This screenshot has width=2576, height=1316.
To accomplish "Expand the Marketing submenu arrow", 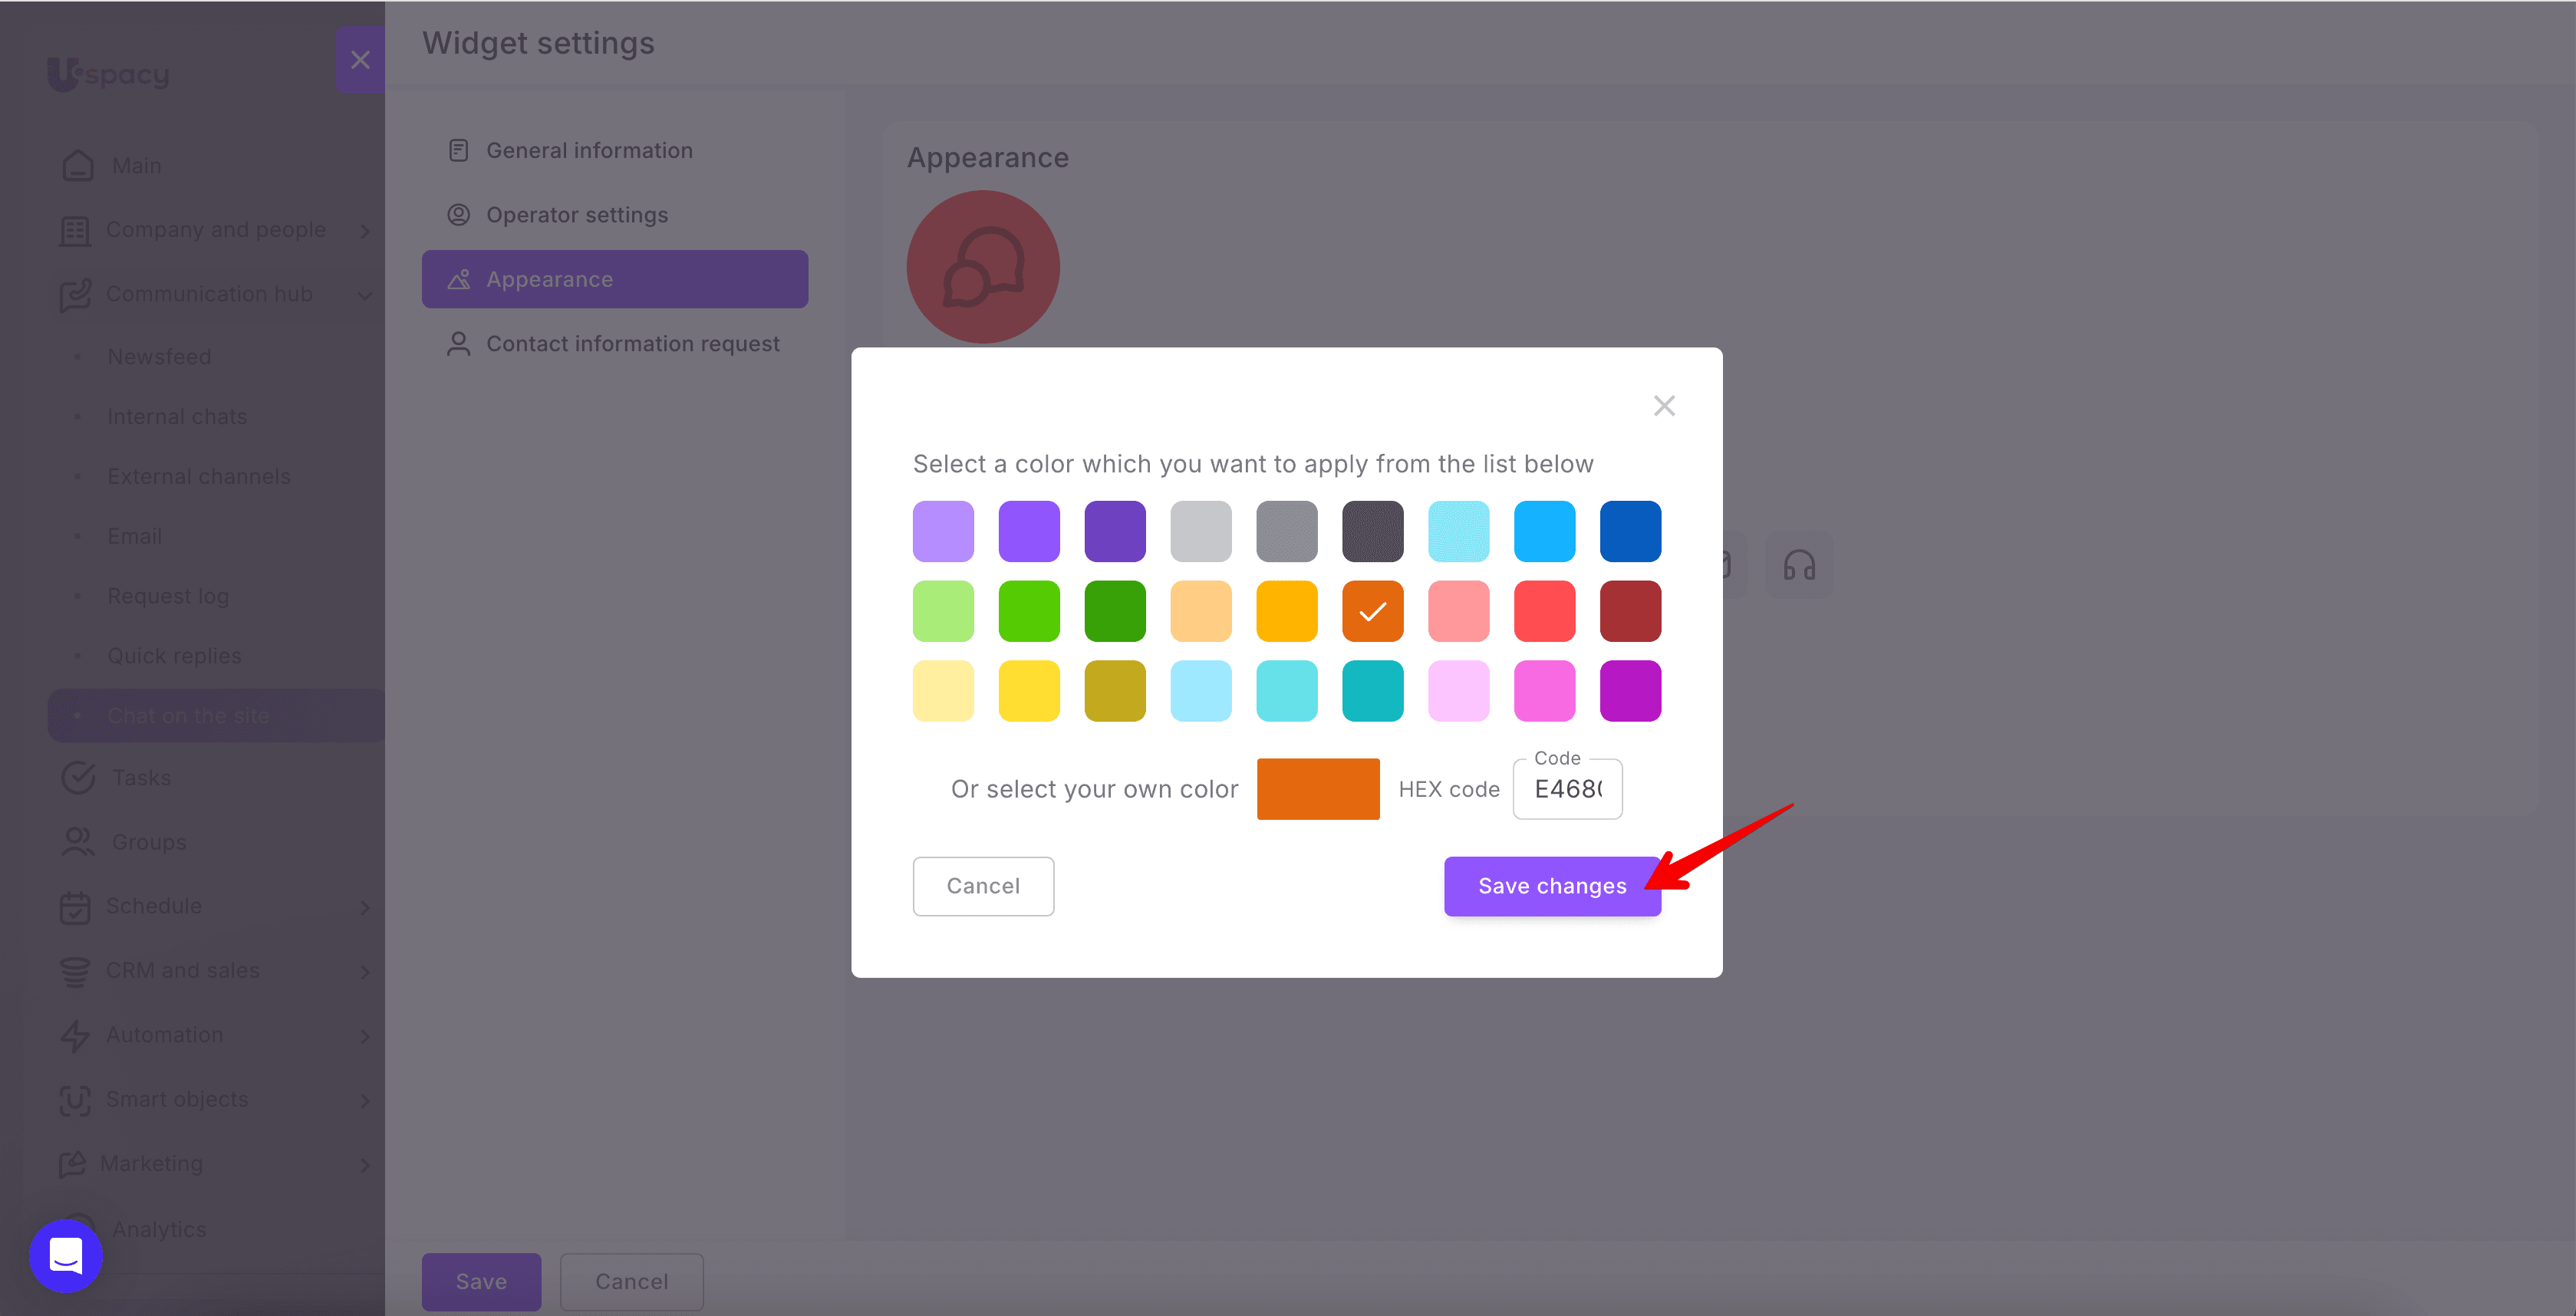I will coord(365,1165).
